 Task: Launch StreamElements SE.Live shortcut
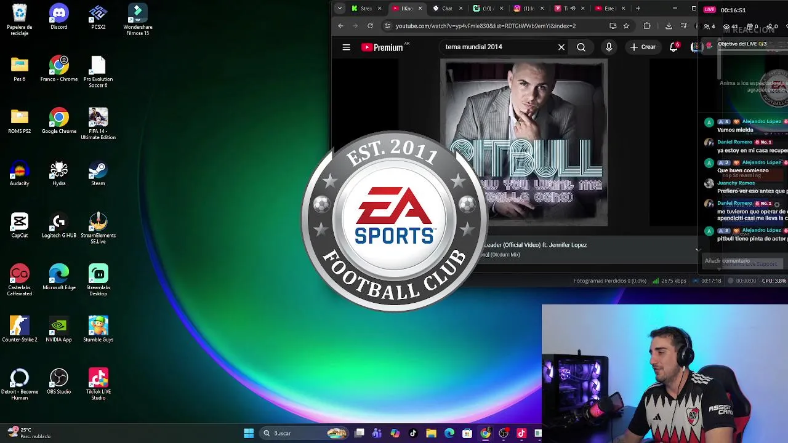[98, 228]
